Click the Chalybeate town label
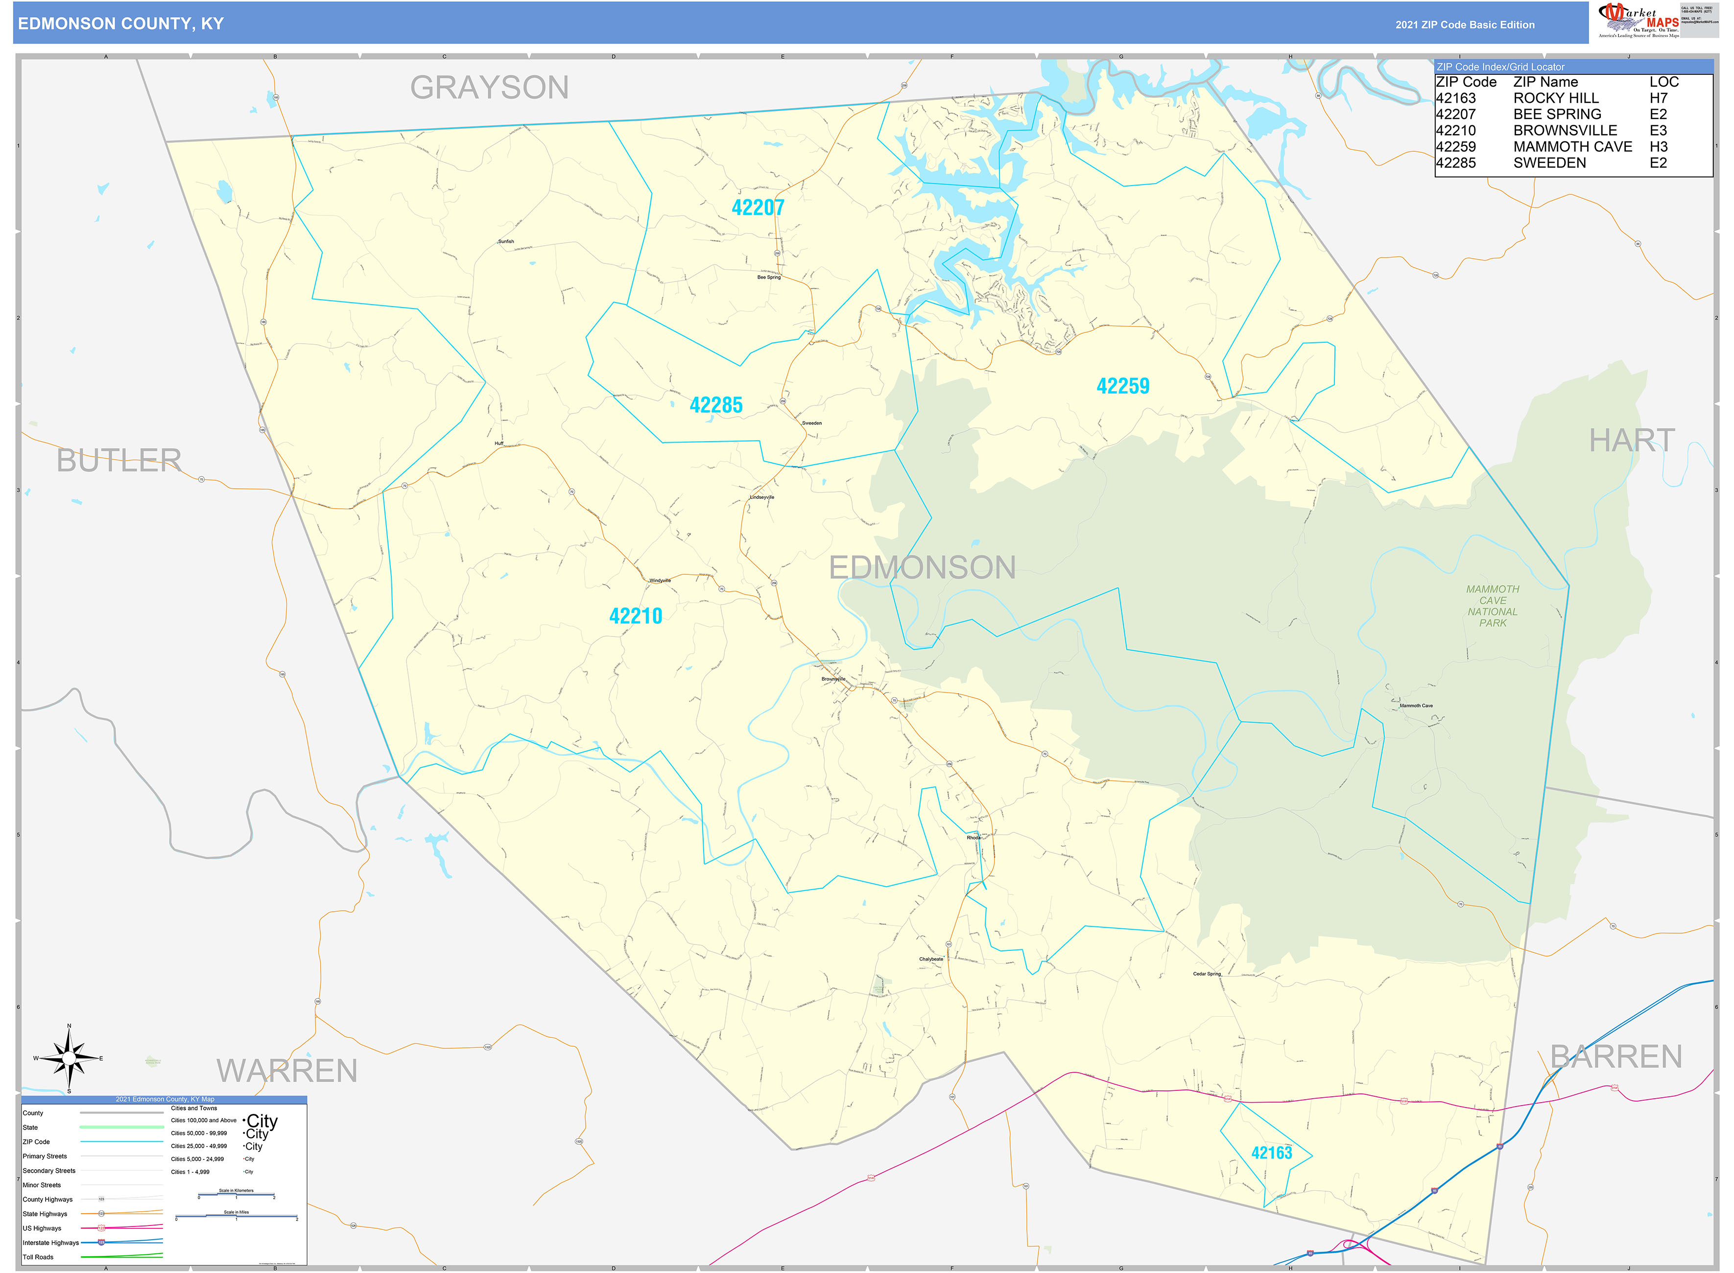 (930, 959)
